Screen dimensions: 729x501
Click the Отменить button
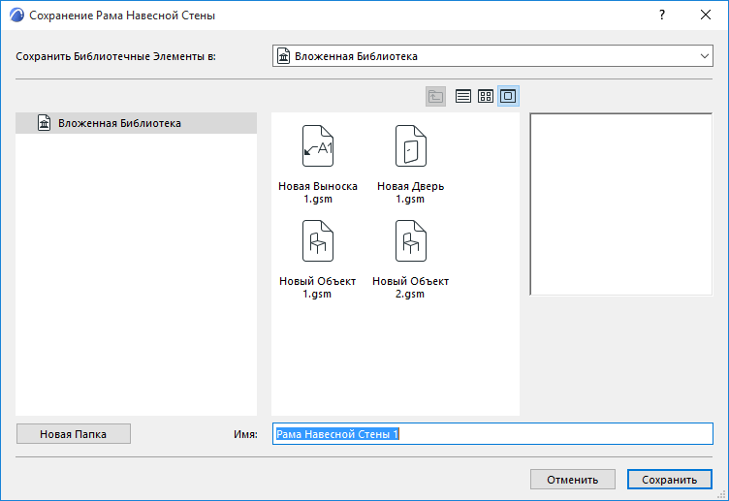coord(573,480)
